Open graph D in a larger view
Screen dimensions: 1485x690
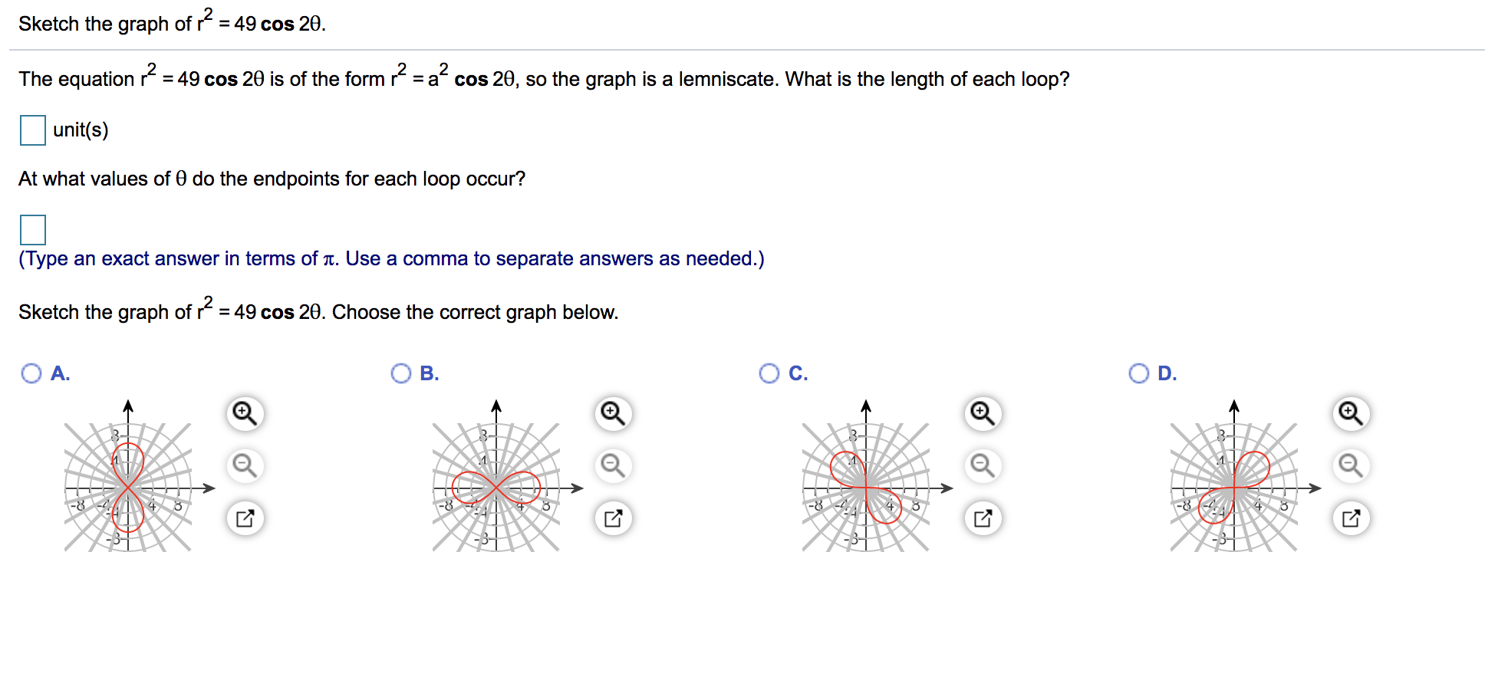[x=1351, y=518]
